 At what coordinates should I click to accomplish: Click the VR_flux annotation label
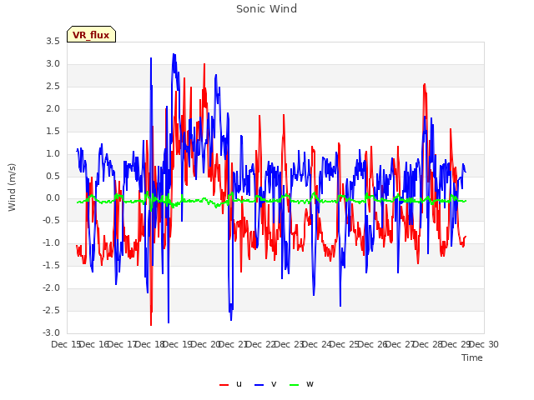91,34
